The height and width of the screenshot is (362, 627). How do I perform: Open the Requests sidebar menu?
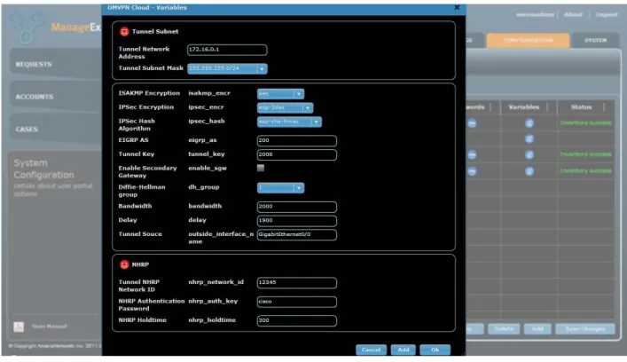56,64
